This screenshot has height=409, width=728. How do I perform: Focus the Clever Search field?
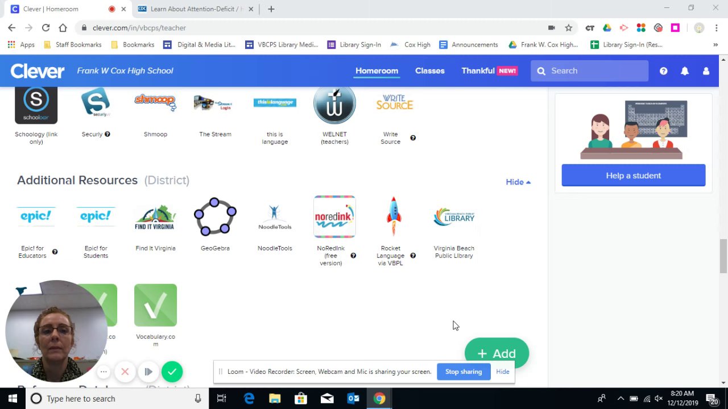590,71
